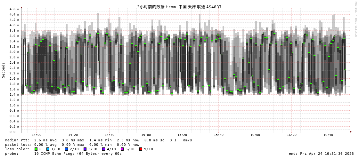Click the '3.1 am/s' value
Image resolution: width=359 pixels, height=158 pixels.
181,140
